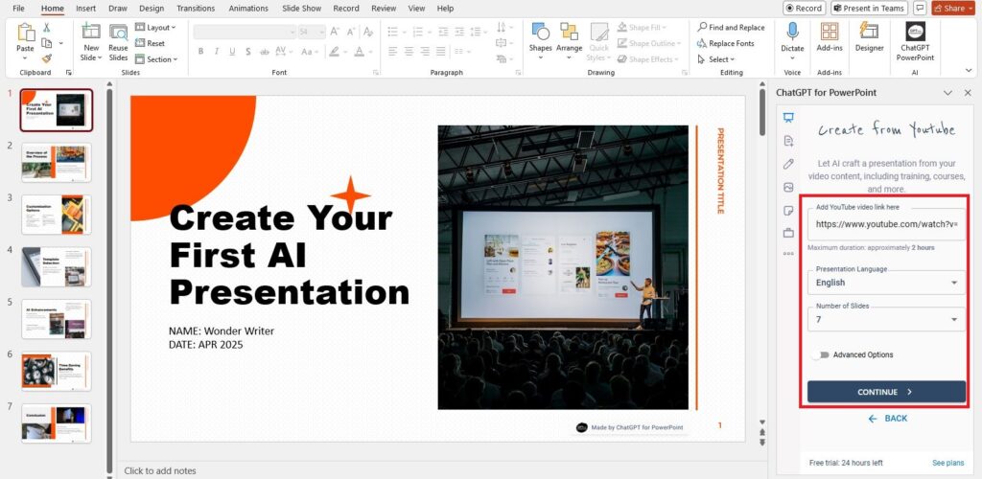Collapse the ChatGPT for PowerPoint pane chevron

click(x=947, y=93)
